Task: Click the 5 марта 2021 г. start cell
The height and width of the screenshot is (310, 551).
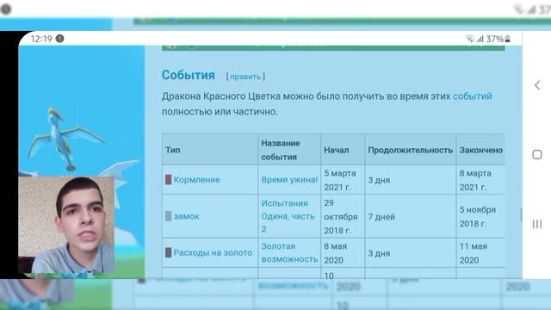Action: 343,180
